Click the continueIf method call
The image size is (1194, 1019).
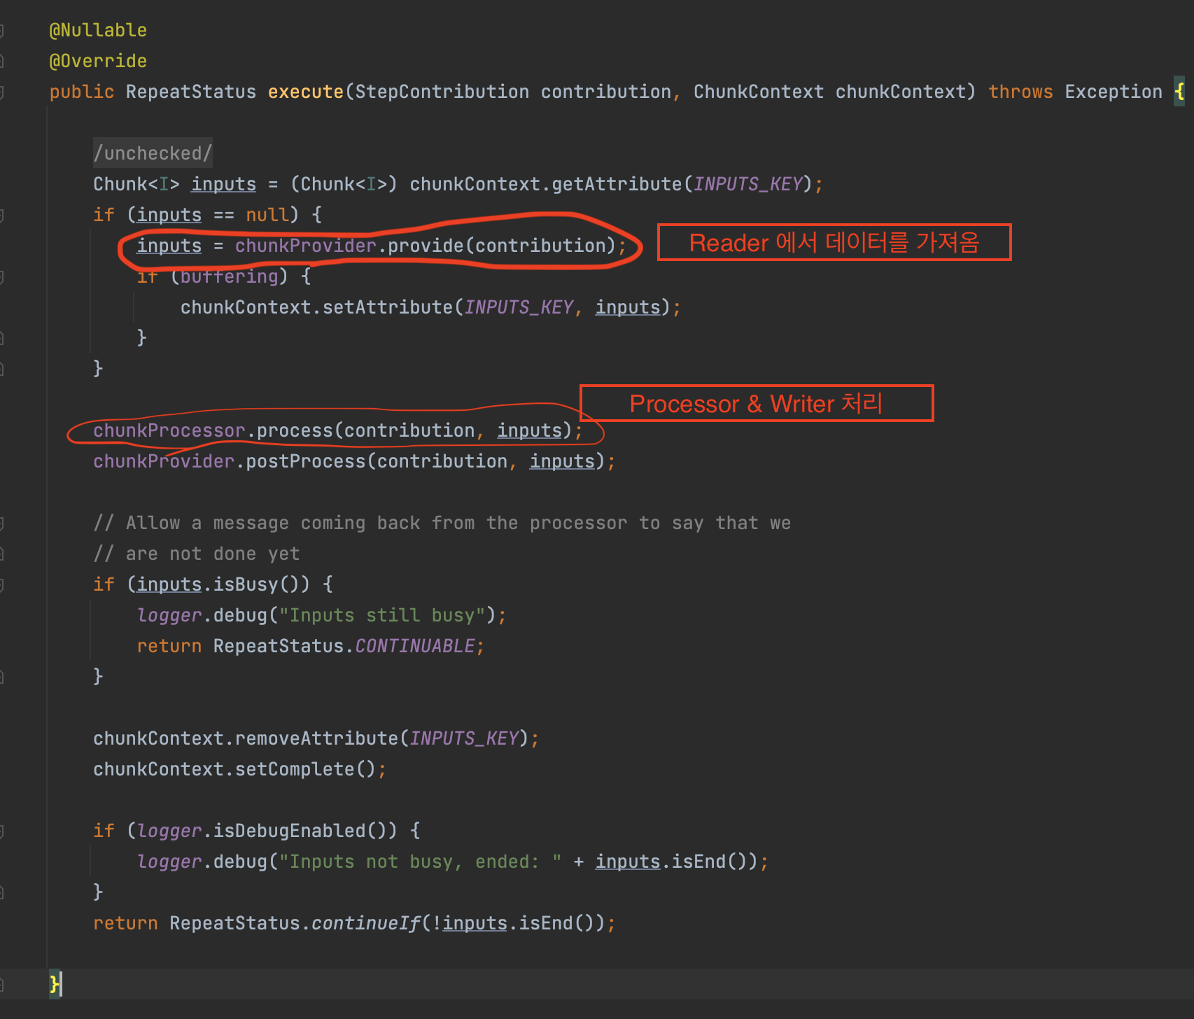point(366,923)
